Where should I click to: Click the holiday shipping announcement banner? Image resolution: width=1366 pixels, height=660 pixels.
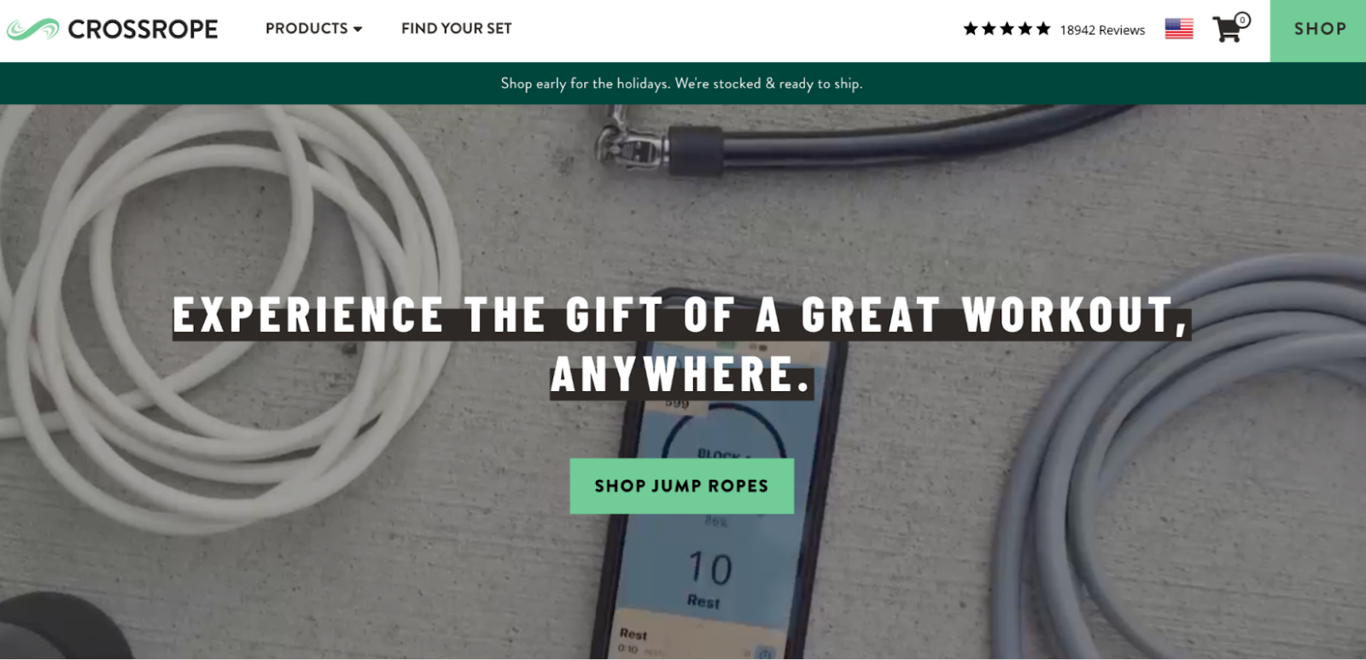(683, 84)
